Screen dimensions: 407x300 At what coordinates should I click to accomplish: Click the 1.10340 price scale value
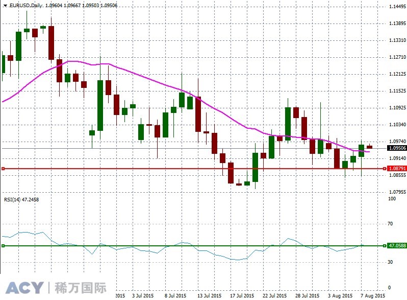click(397, 125)
